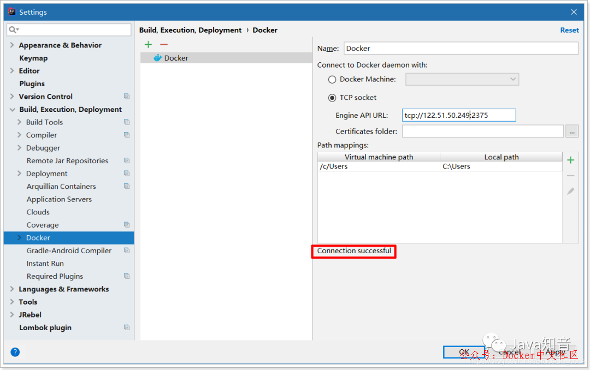Browse certificates folder with the ellipsis button

tap(571, 132)
